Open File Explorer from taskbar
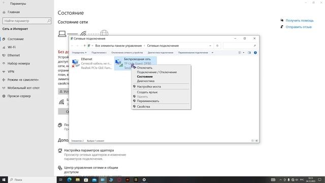The height and width of the screenshot is (183, 325). pyautogui.click(x=78, y=179)
